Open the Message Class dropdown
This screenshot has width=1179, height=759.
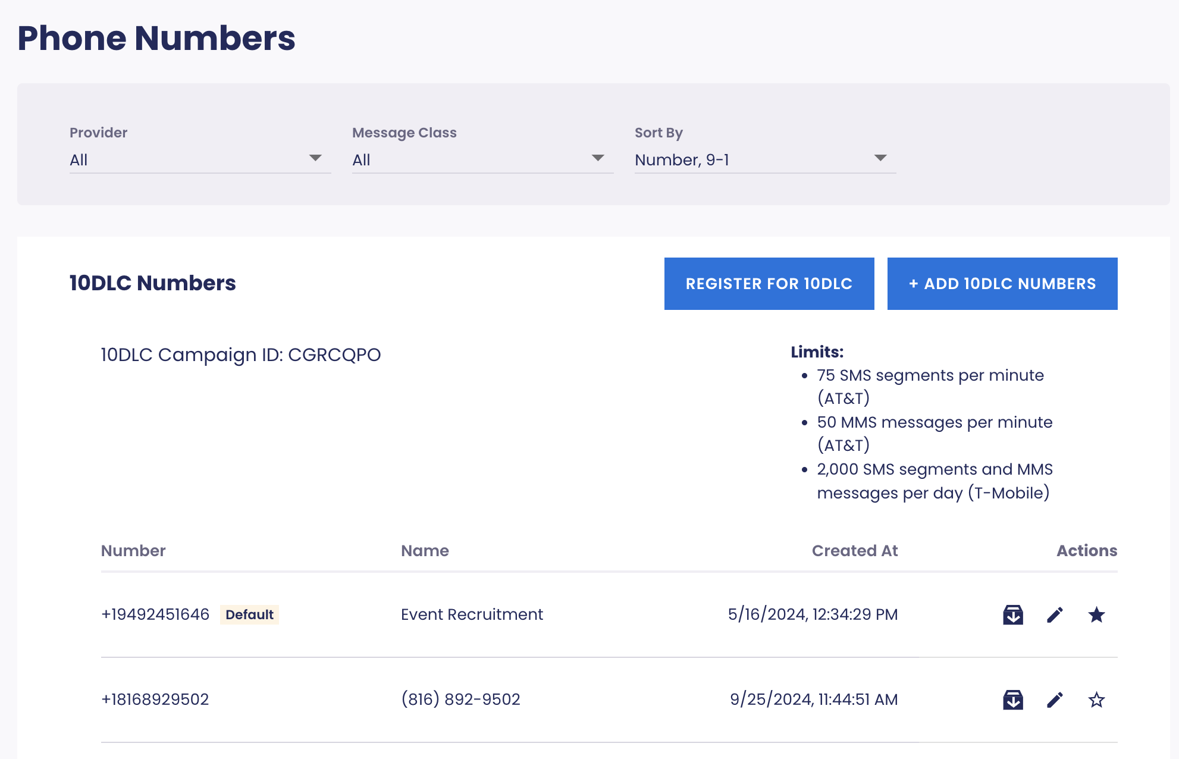[x=482, y=159]
